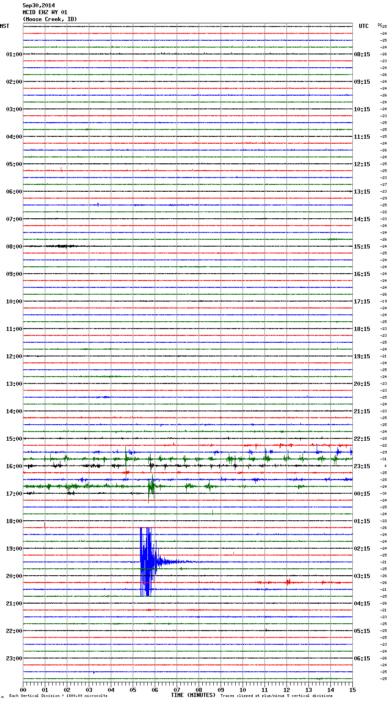This screenshot has height=702, width=389.
Task: Click the 00 minute tick label on x-axis
Action: 23,690
